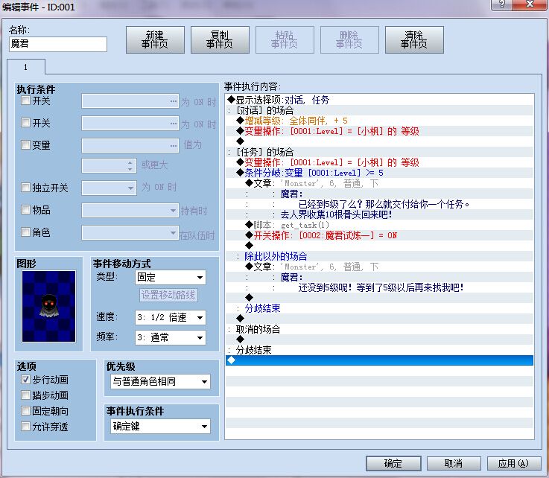Click the 变量 value stepper arrows

click(130, 166)
